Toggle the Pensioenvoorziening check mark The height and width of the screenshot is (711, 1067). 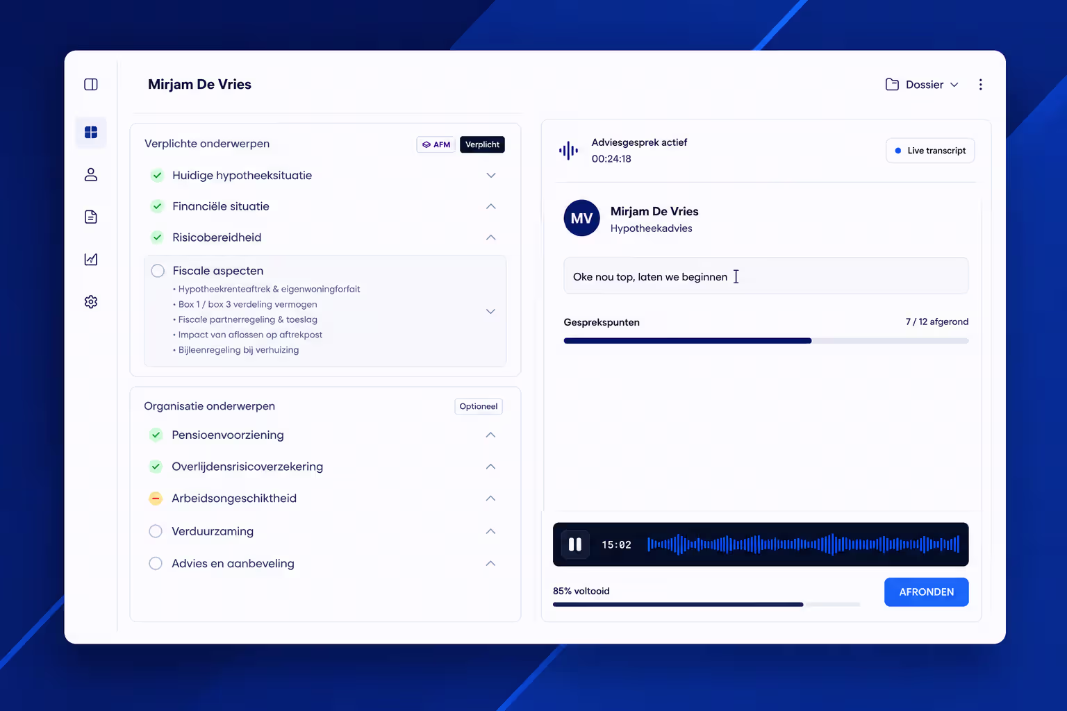point(156,435)
